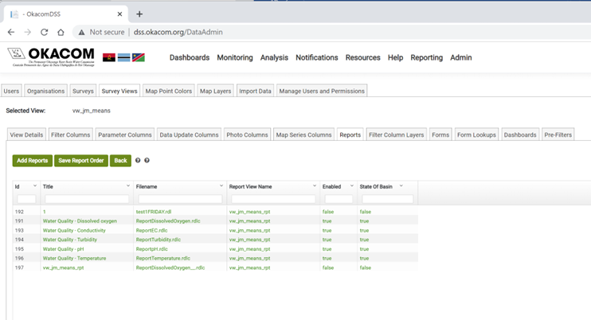Open the Monitoring menu
The height and width of the screenshot is (320, 591).
(x=235, y=57)
